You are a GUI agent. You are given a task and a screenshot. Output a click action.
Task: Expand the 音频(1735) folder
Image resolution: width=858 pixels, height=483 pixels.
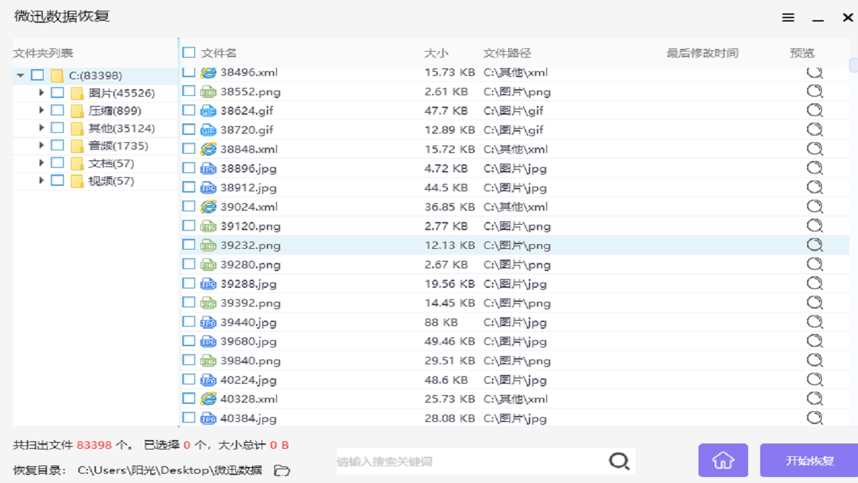click(40, 145)
